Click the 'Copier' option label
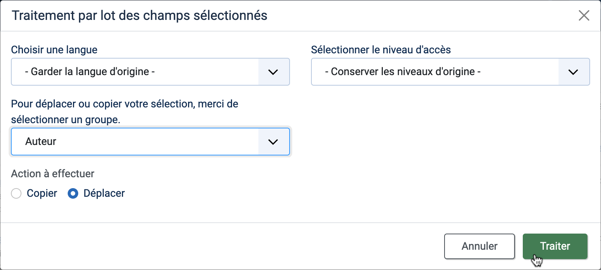 point(42,193)
